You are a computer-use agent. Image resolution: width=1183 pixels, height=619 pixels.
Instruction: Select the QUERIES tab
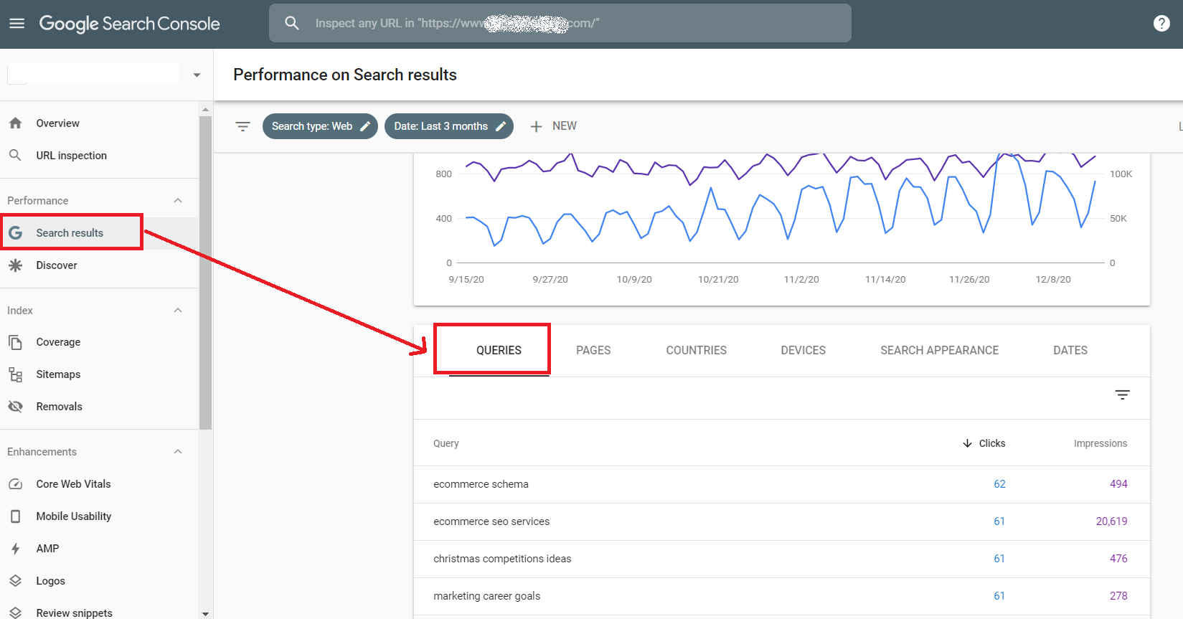[499, 350]
